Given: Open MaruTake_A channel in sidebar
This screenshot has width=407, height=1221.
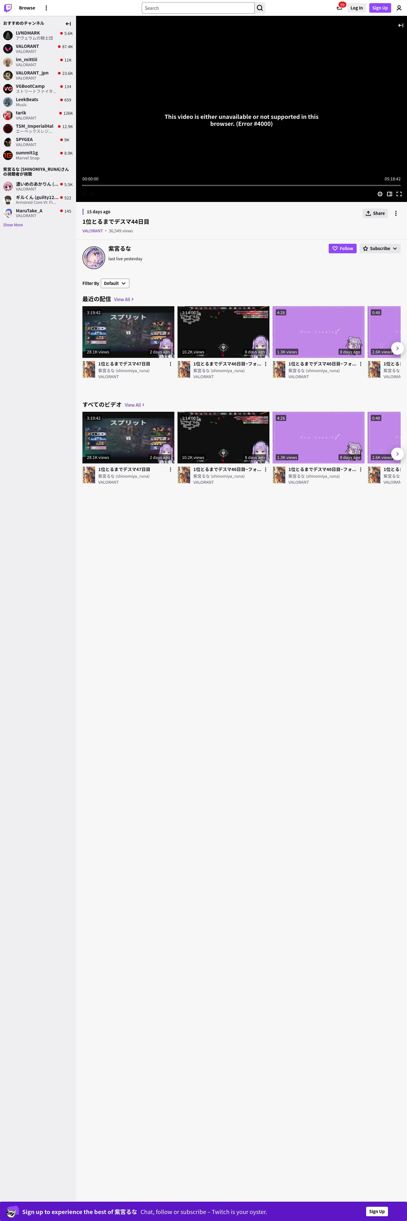Looking at the screenshot, I should pyautogui.click(x=38, y=213).
